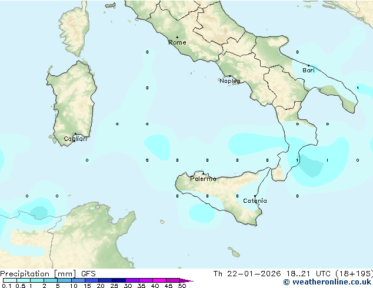Click the Palermo city label
The height and width of the screenshot is (288, 373).
coord(203,179)
